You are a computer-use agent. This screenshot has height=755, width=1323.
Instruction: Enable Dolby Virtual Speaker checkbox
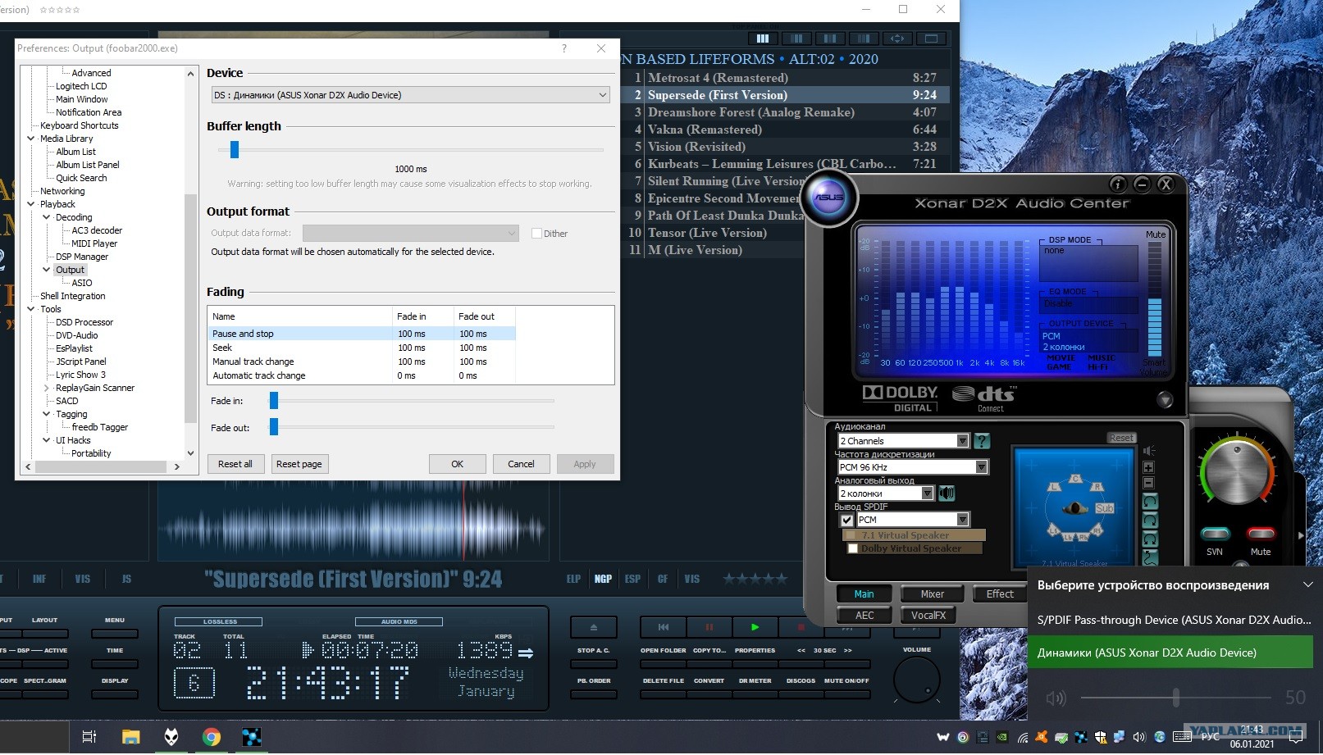pos(853,548)
